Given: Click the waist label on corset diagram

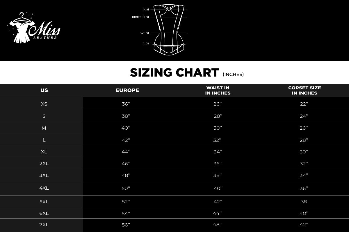Looking at the screenshot, I should (145, 33).
